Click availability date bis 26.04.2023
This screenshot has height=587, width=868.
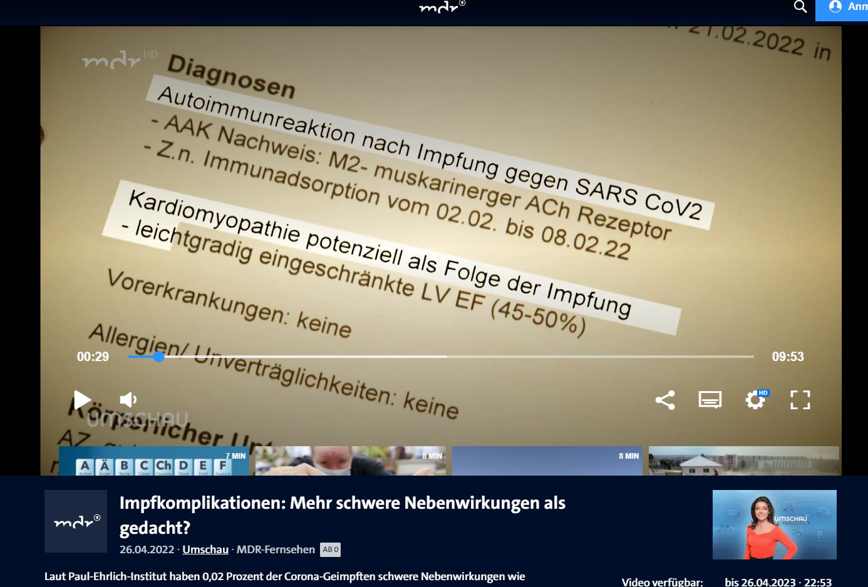(x=778, y=582)
